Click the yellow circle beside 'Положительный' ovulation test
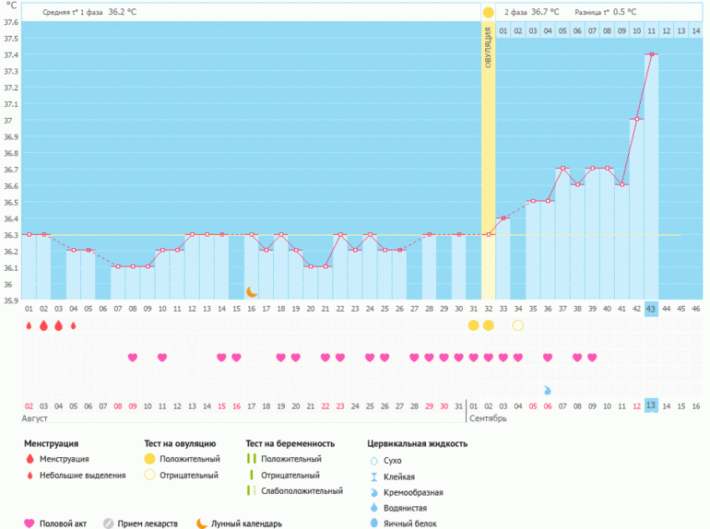This screenshot has height=529, width=710. click(150, 459)
